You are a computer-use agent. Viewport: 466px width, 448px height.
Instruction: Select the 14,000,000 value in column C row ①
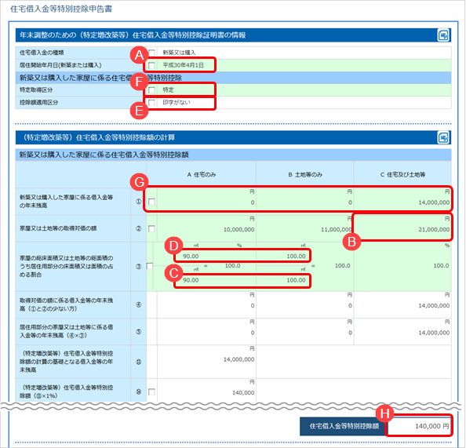(x=434, y=202)
